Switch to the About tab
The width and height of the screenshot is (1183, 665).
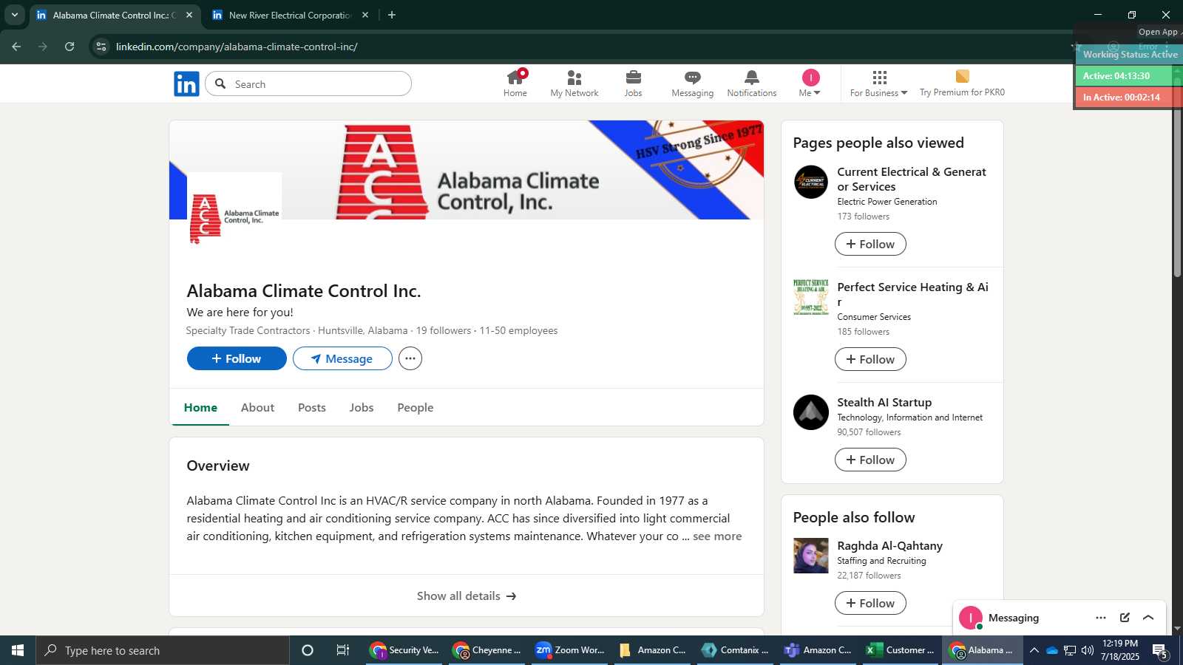pos(257,407)
